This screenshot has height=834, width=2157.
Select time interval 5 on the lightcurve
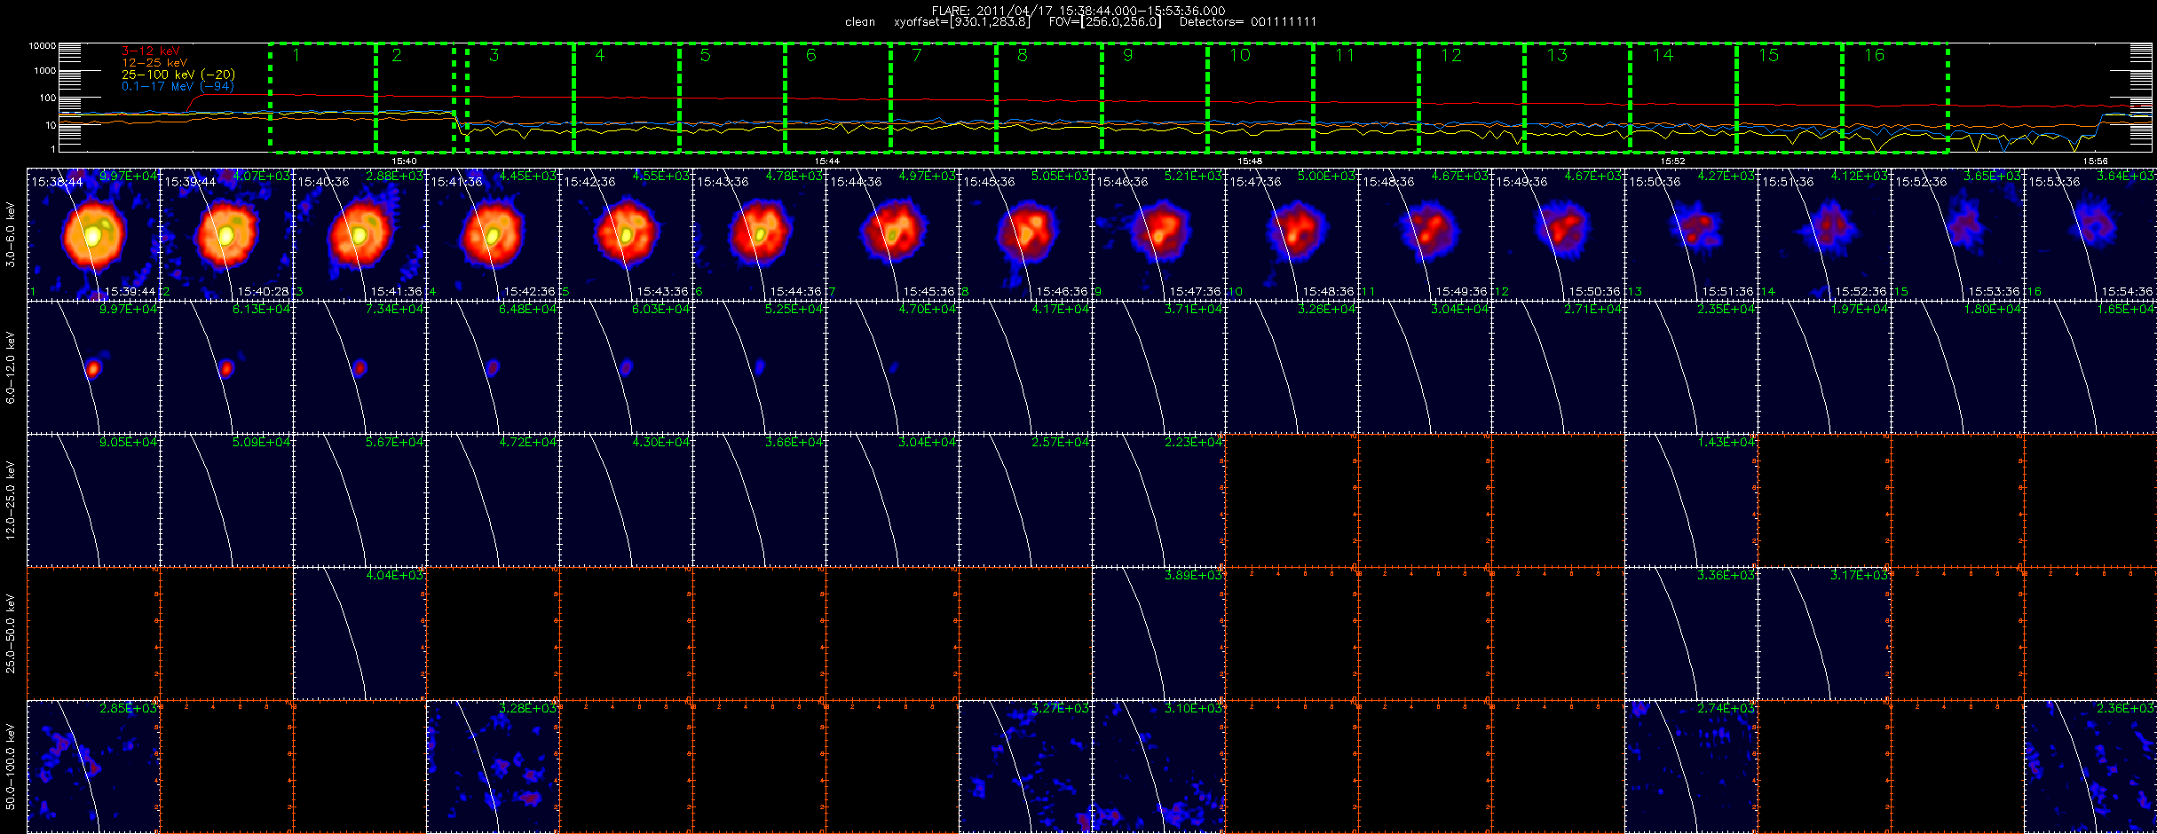732,97
